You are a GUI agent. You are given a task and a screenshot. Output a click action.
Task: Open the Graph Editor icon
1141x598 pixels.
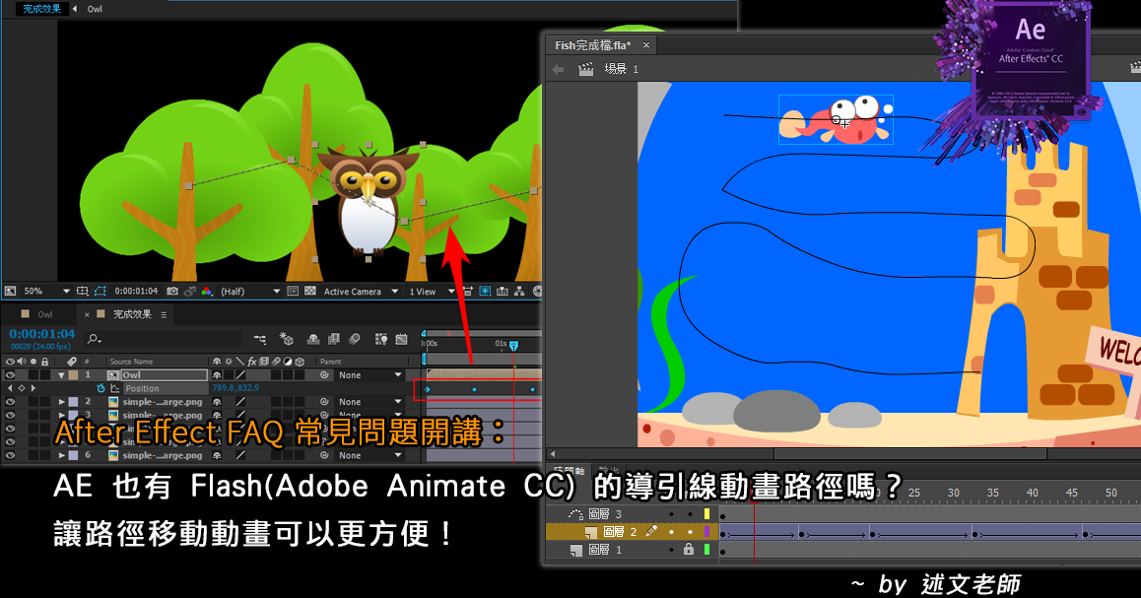pos(401,338)
